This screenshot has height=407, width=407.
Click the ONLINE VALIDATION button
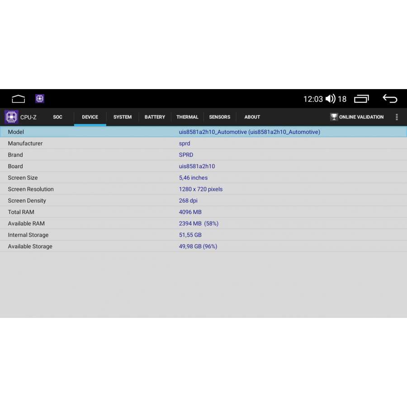pos(357,117)
